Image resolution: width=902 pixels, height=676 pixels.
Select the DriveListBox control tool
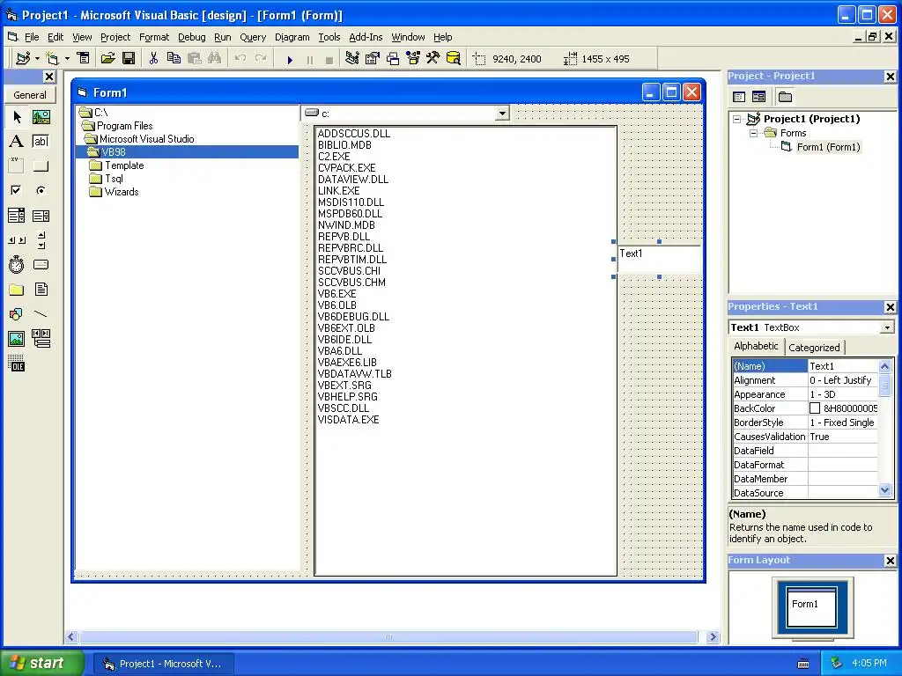41,265
